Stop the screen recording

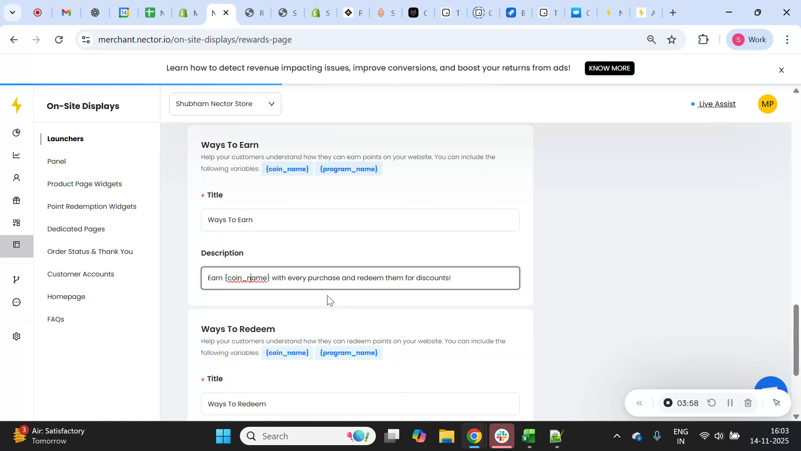point(668,403)
